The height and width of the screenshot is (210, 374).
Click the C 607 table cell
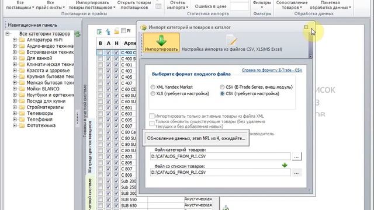(x=128, y=126)
